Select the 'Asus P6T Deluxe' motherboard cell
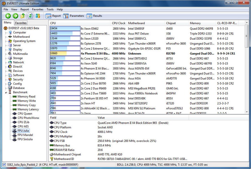The height and width of the screenshot is (169, 251). pyautogui.click(x=138, y=33)
